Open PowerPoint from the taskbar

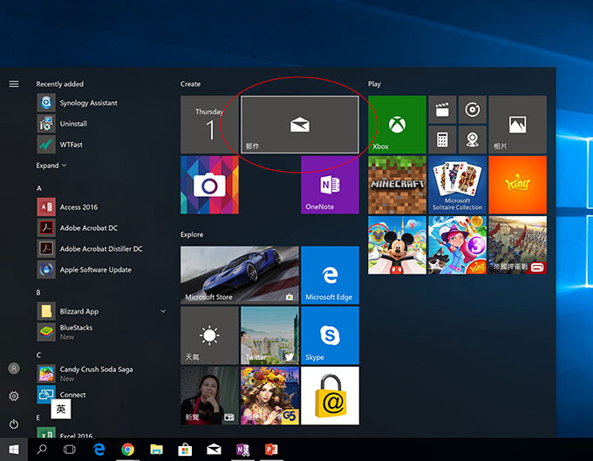[x=271, y=450]
